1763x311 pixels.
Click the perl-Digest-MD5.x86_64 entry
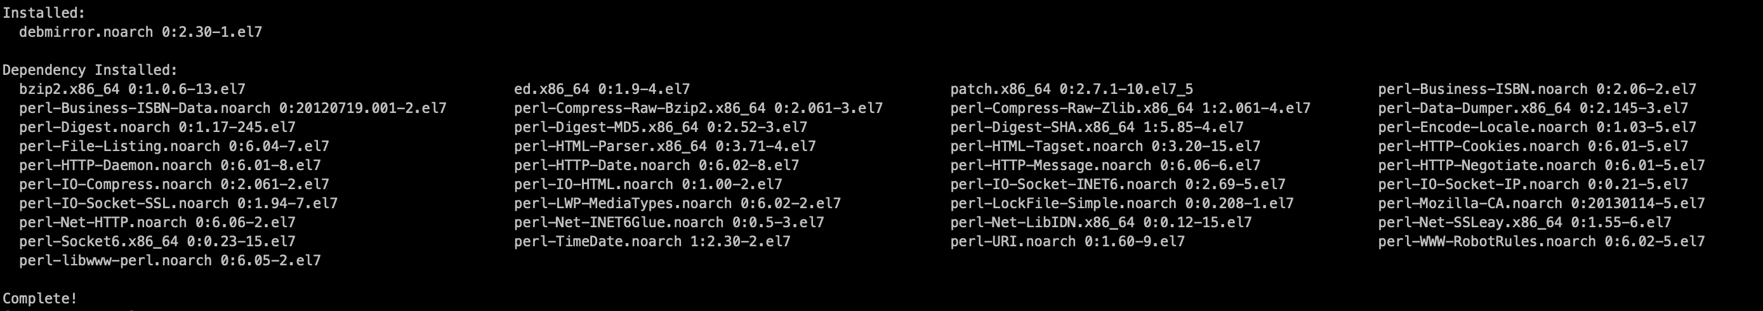coord(661,128)
